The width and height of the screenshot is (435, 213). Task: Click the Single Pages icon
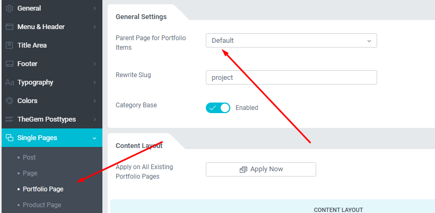10,138
